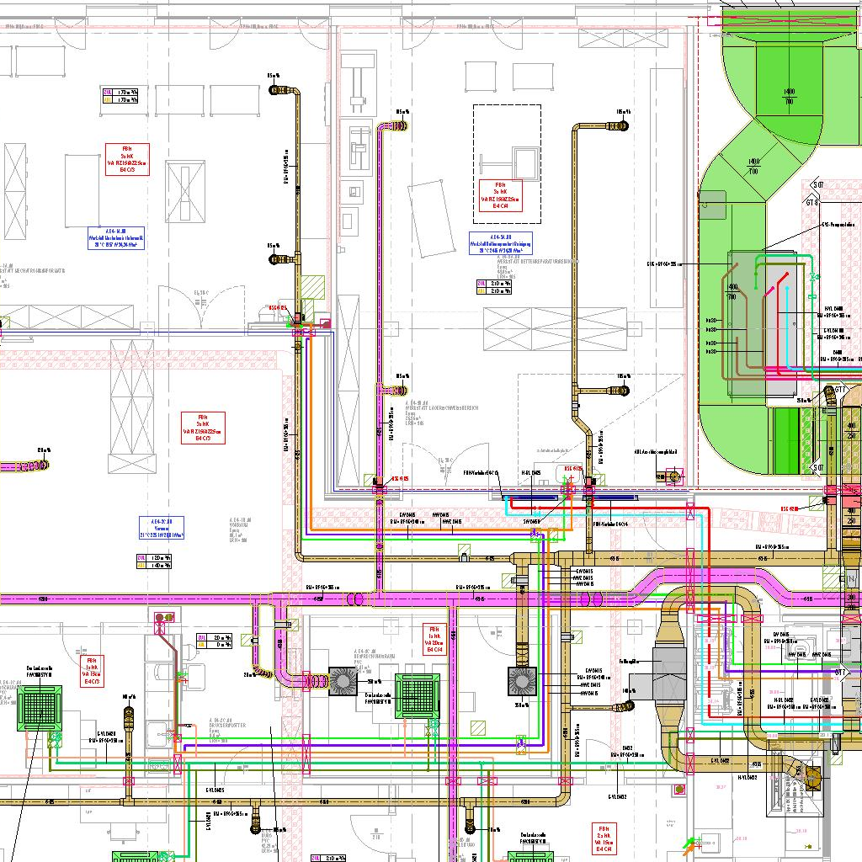The height and width of the screenshot is (862, 862).
Task: Click the ZUL/ABL airflow table at top left
Action: pos(120,95)
